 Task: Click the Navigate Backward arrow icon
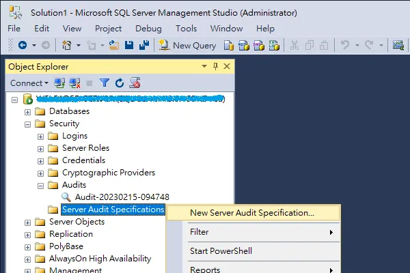(x=23, y=46)
